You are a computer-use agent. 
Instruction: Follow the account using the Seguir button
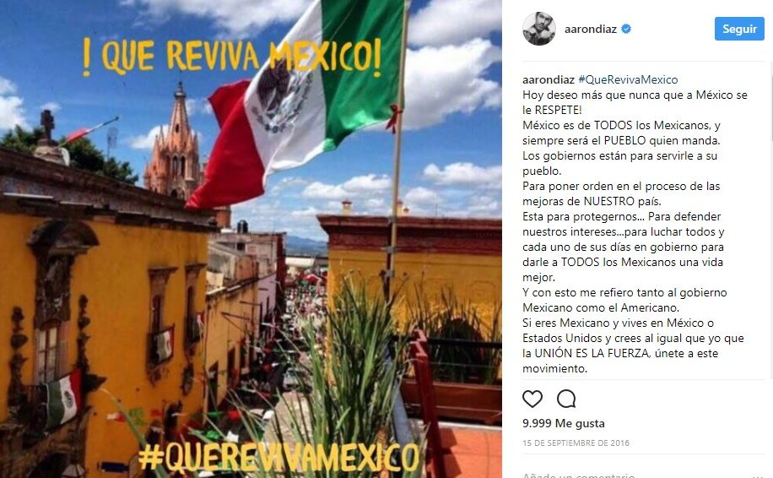point(739,29)
